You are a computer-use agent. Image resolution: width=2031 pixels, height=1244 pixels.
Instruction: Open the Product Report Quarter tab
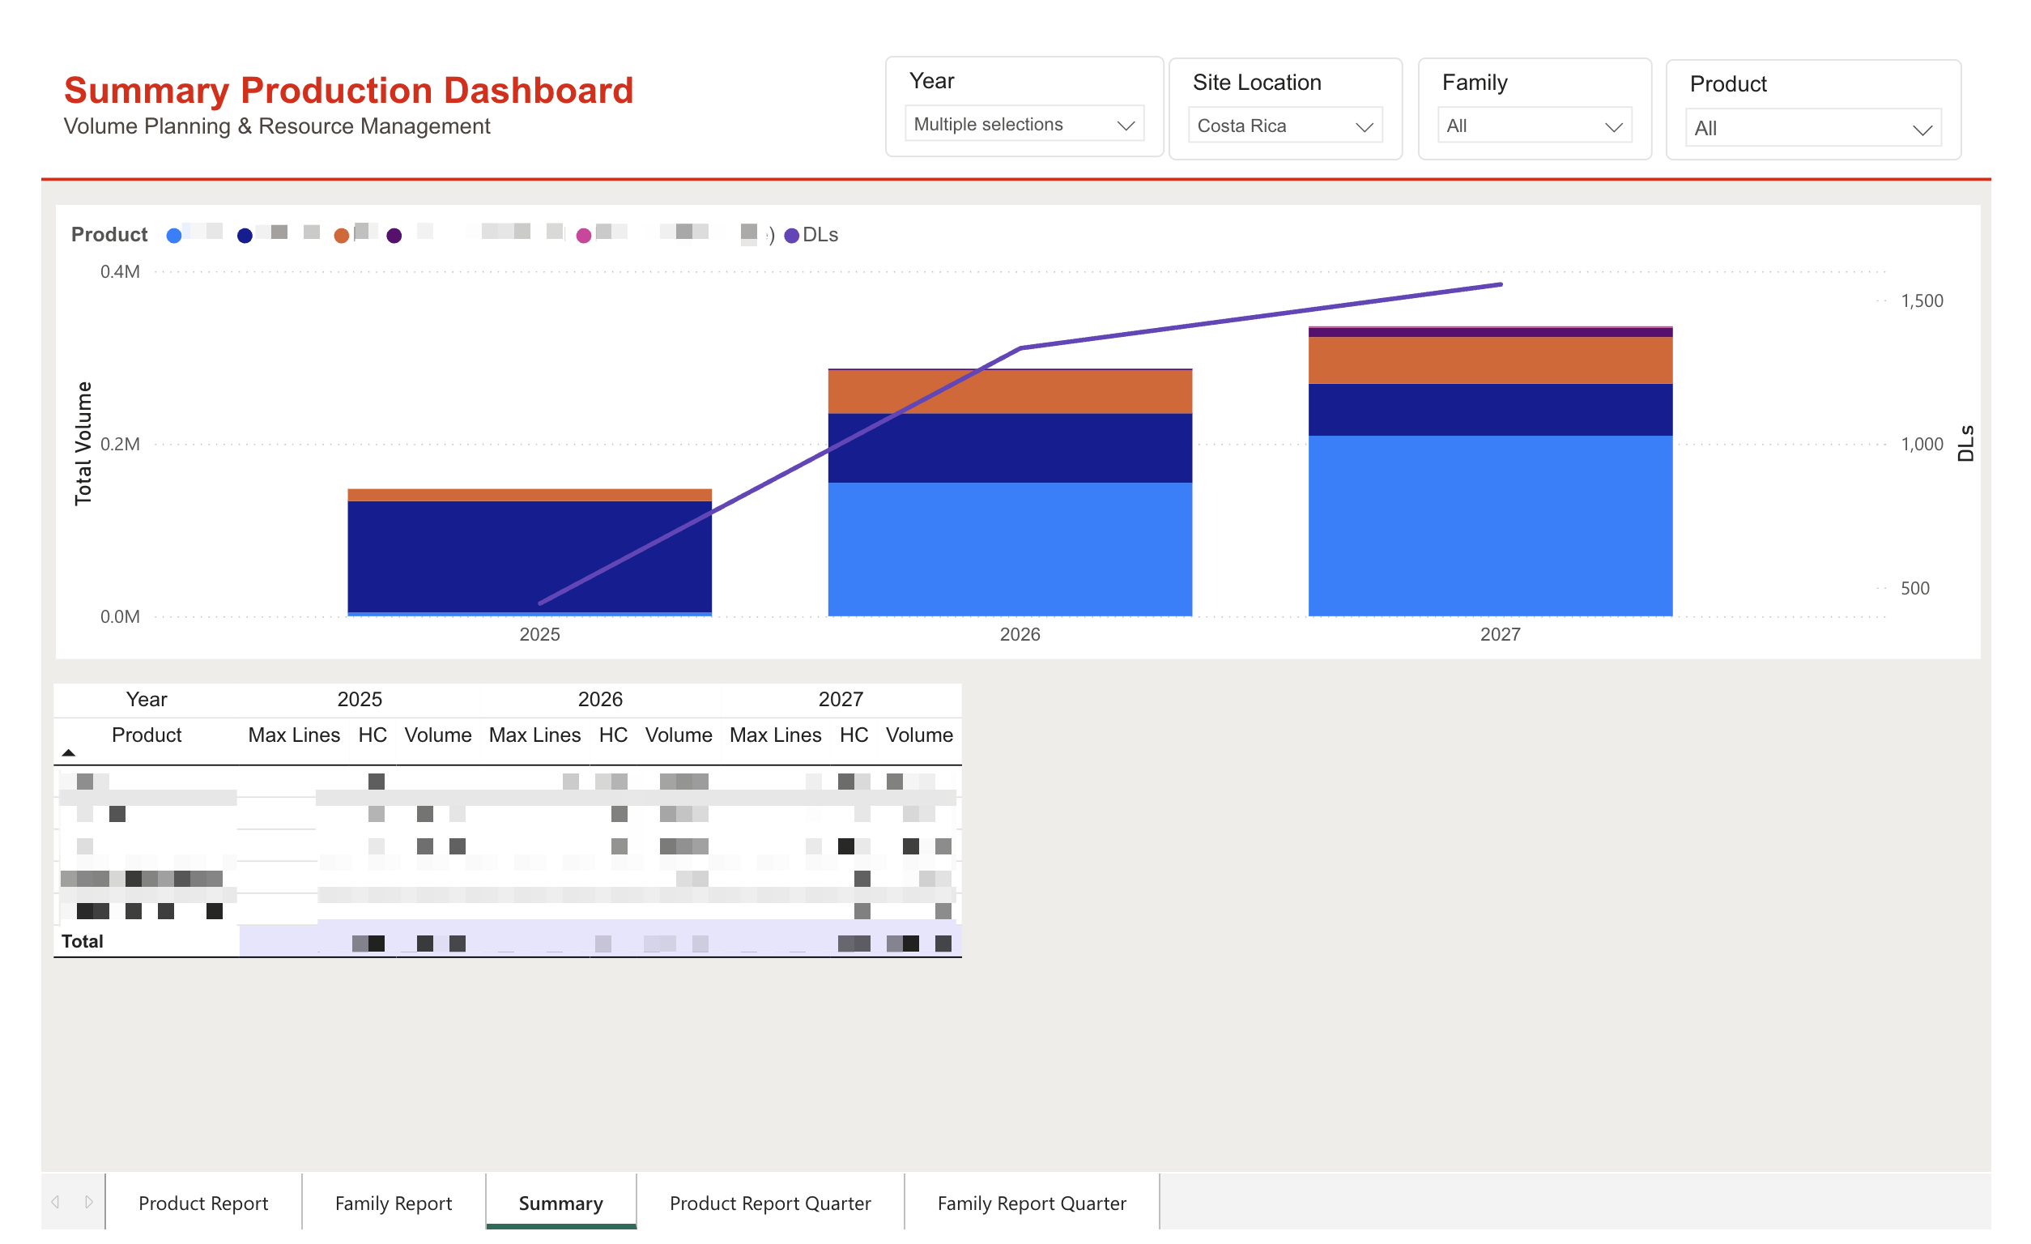click(770, 1203)
